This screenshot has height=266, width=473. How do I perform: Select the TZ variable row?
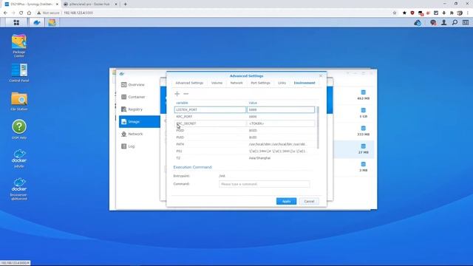[x=245, y=158]
